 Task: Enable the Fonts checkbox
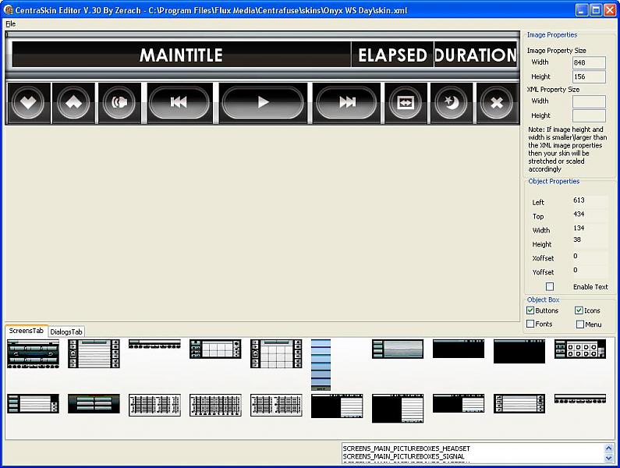point(531,324)
